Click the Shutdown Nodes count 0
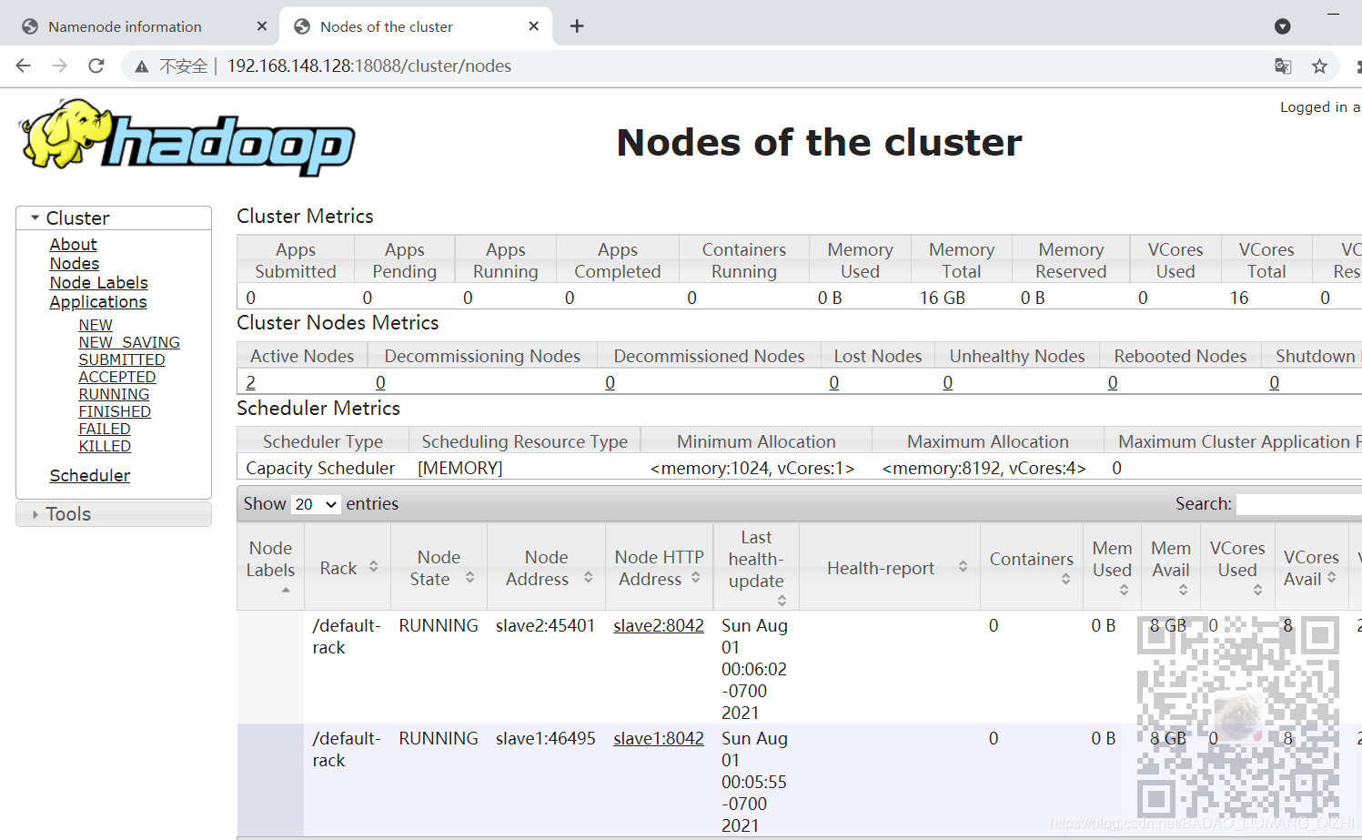The height and width of the screenshot is (840, 1362). tap(1274, 383)
